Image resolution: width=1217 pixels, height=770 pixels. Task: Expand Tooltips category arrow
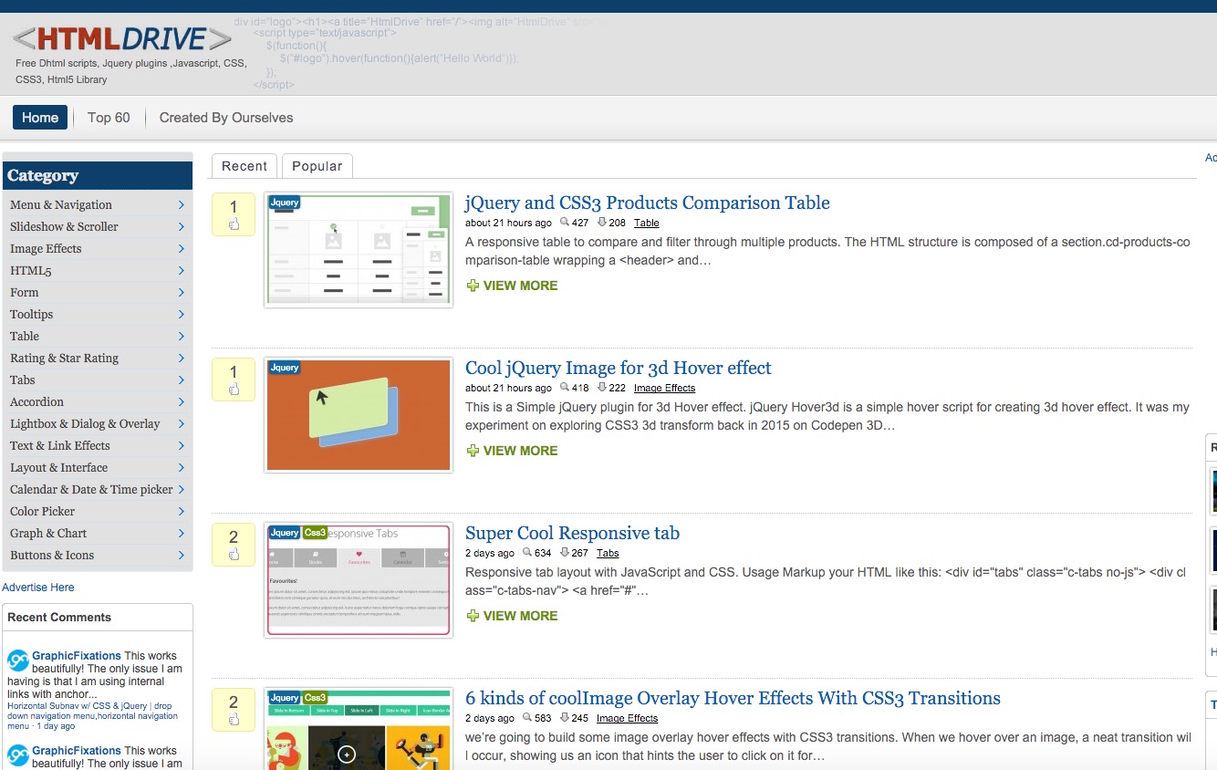click(182, 315)
